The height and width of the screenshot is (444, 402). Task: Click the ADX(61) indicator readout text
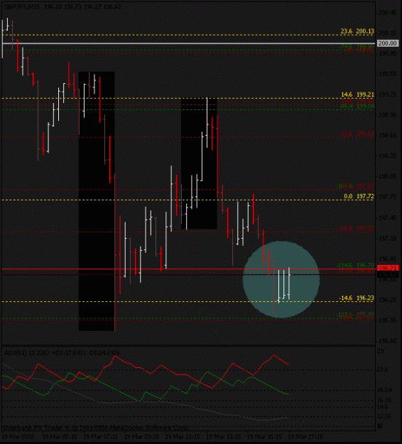(61, 353)
